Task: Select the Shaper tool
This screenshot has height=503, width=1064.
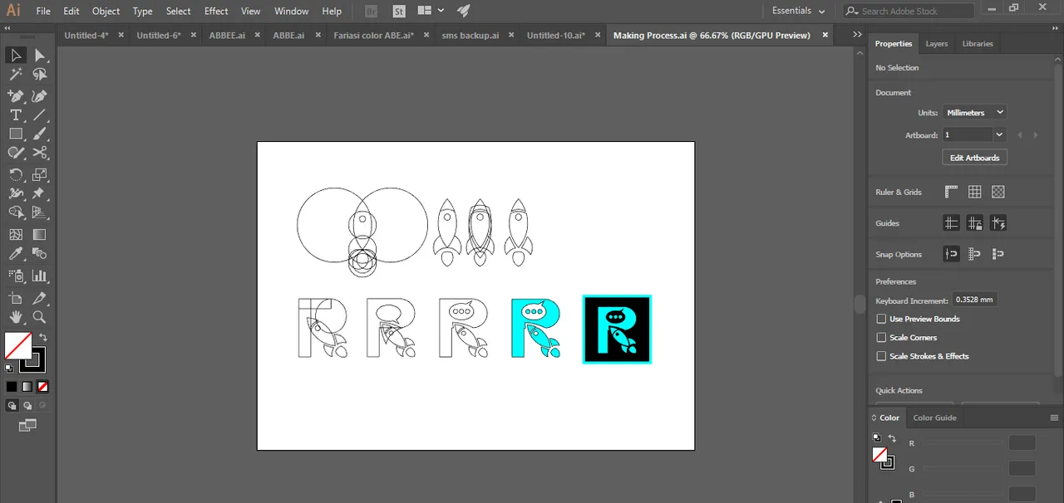Action: click(x=16, y=154)
